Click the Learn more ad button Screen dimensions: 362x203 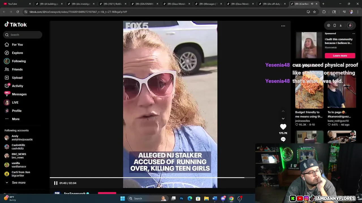(340, 56)
